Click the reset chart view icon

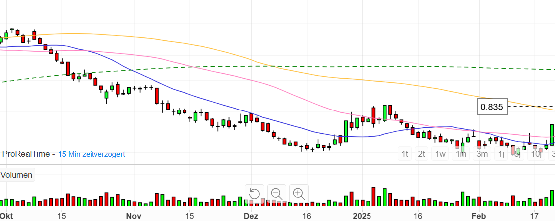254,194
